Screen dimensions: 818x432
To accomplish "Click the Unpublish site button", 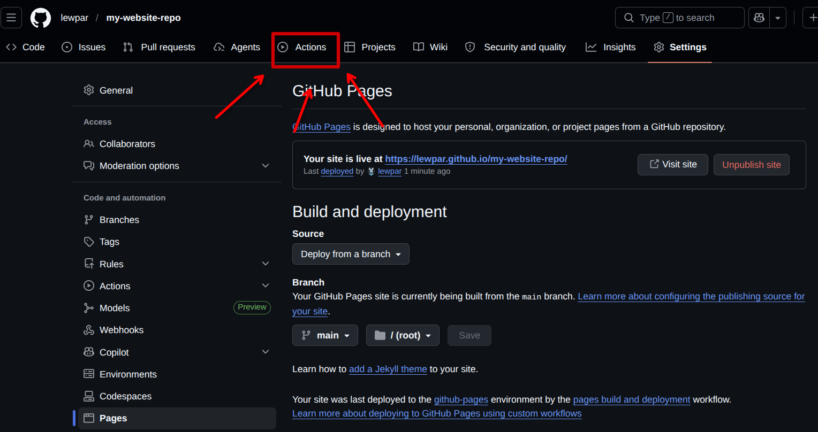I will (x=752, y=165).
